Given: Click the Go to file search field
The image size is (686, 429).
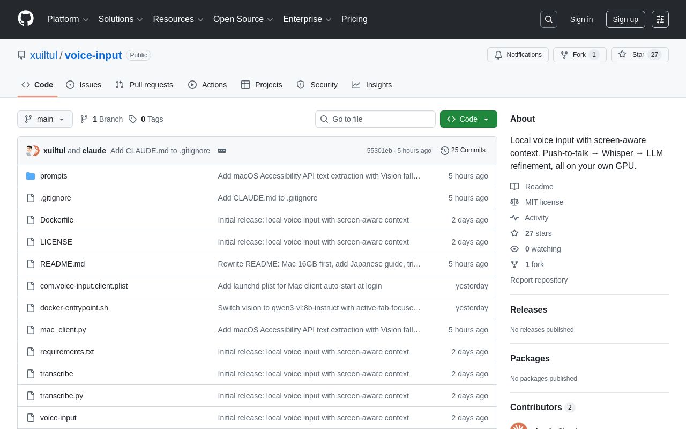Looking at the screenshot, I should [375, 119].
